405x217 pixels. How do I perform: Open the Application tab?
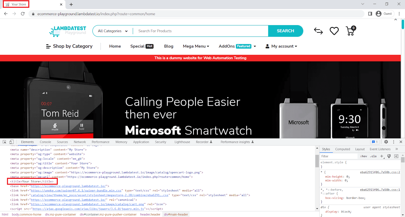coord(141,142)
